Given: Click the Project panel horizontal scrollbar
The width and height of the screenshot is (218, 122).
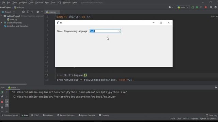Looking at the screenshot, I should click(x=13, y=84).
